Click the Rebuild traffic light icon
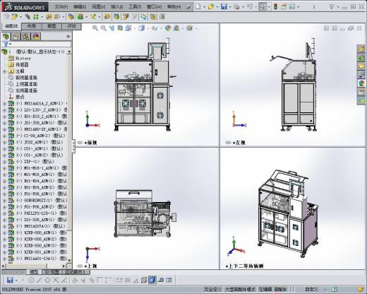 (275, 6)
